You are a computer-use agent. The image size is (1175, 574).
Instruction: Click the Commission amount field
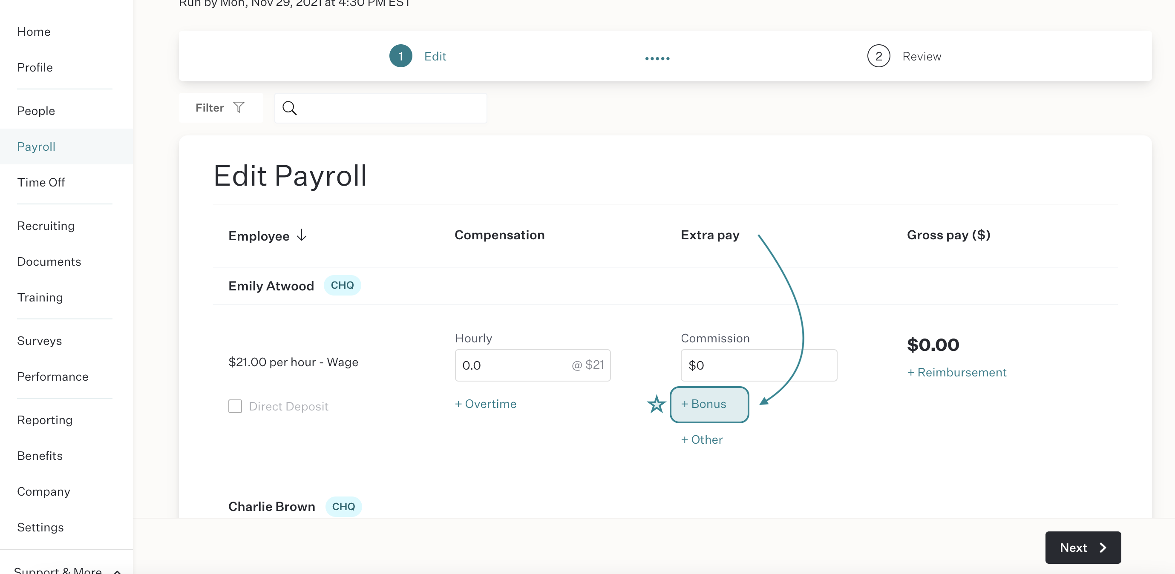click(758, 365)
